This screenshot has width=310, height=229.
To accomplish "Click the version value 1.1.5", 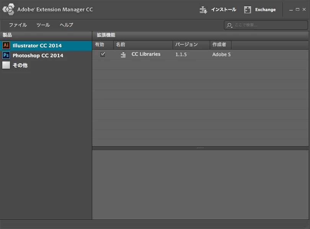I will tap(181, 55).
